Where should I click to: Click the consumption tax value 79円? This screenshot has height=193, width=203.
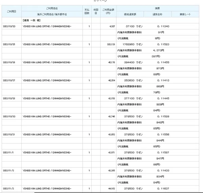[x=157, y=93]
